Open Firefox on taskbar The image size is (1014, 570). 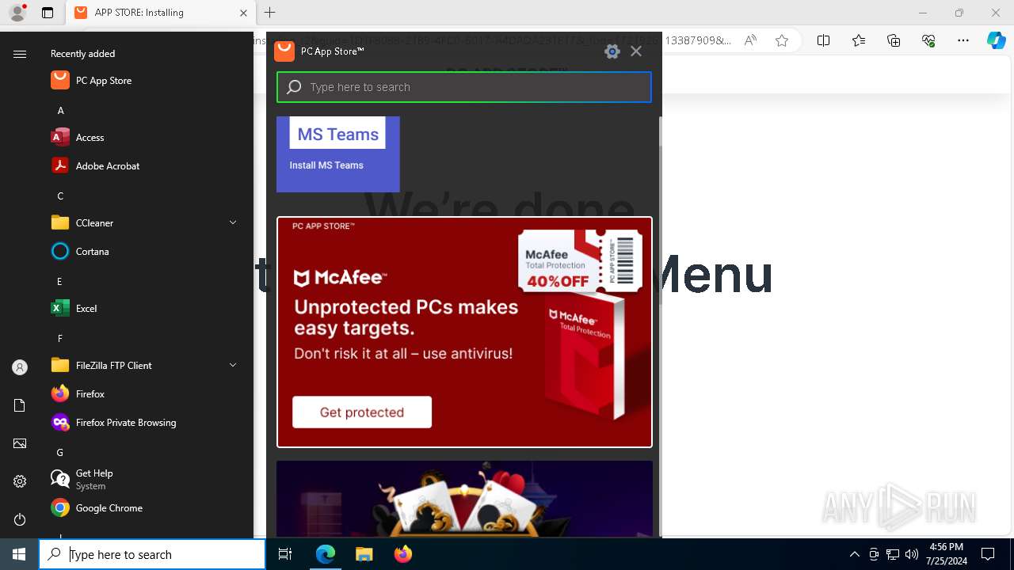tap(402, 554)
